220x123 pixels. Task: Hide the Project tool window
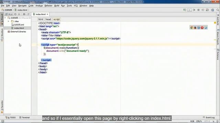(x=29, y=14)
